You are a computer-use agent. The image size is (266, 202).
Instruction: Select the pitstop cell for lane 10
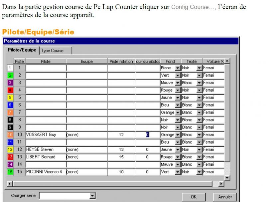pos(147,135)
